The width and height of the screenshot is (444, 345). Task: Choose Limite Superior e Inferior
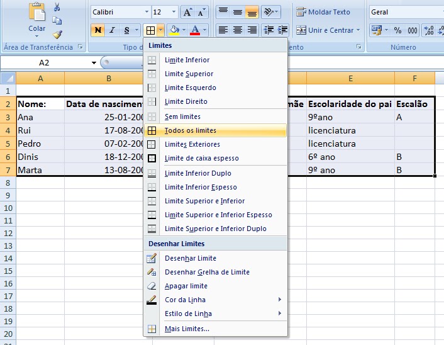[x=215, y=201]
